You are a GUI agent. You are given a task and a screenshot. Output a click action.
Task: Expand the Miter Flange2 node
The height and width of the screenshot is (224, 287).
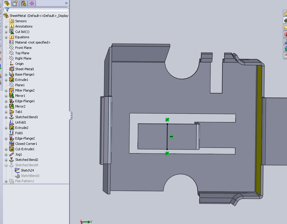tap(6, 91)
